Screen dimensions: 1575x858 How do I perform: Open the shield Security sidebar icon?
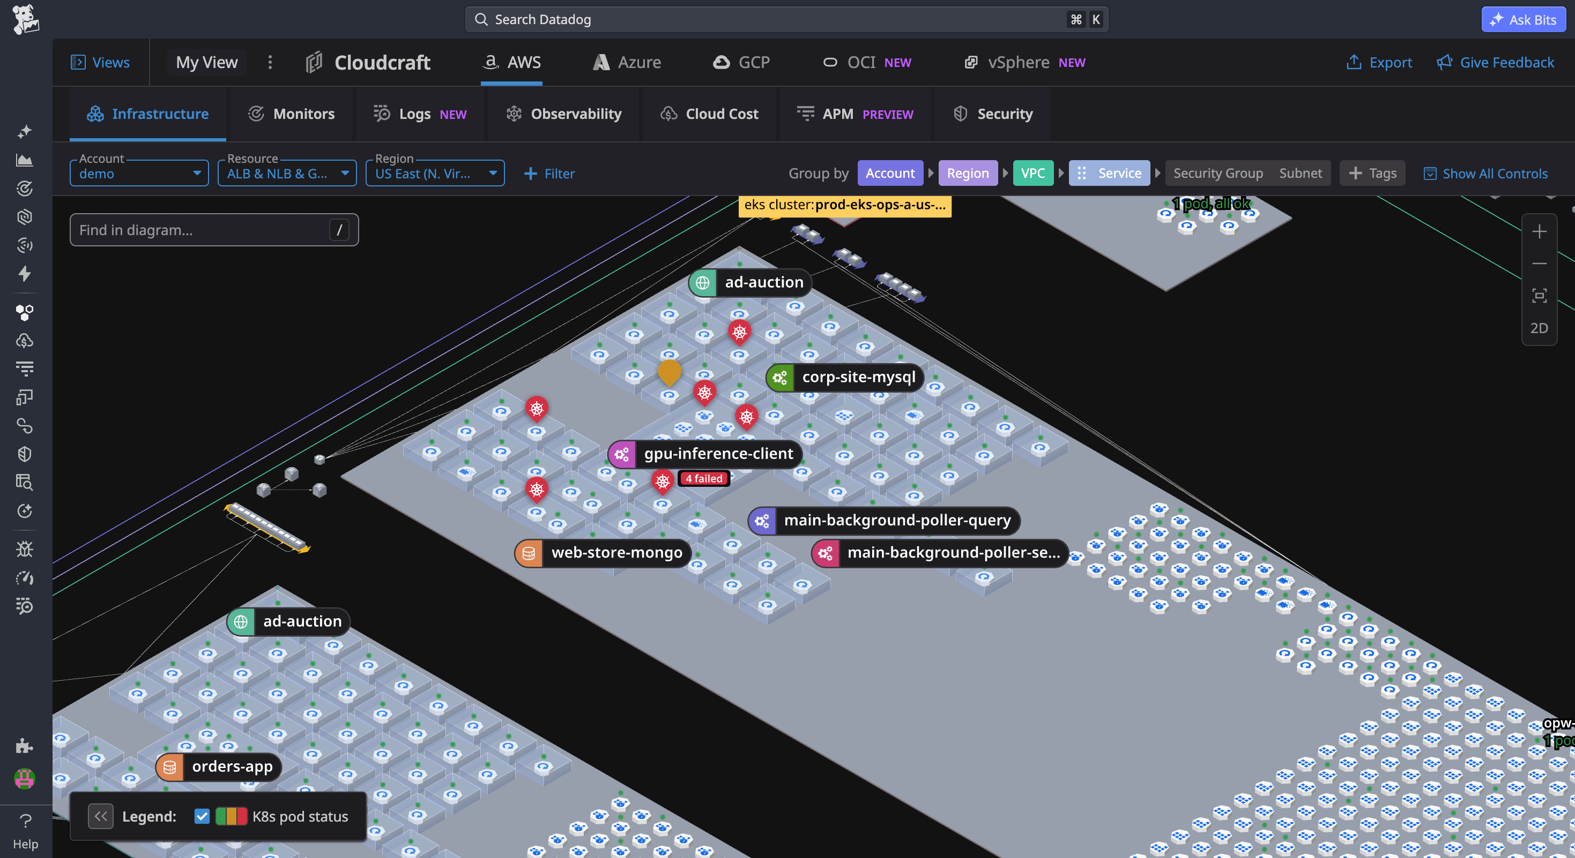25,454
